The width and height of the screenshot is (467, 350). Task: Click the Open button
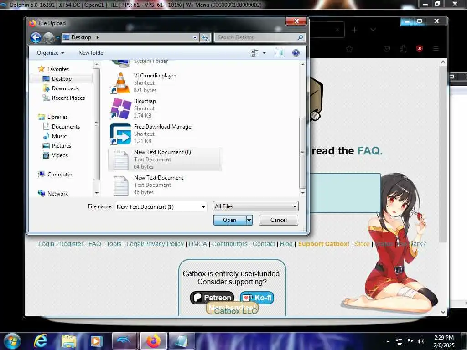coord(230,220)
